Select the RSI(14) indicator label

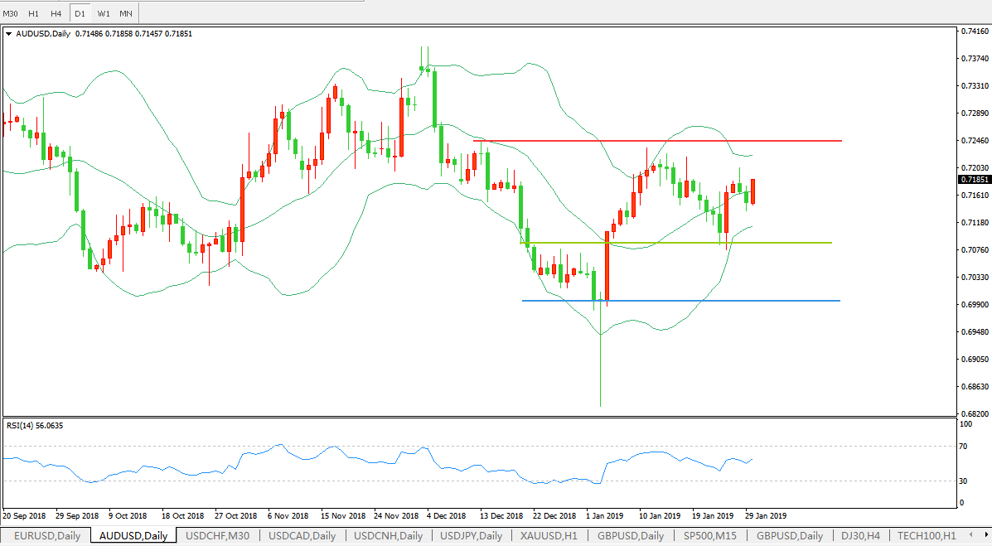[34, 426]
